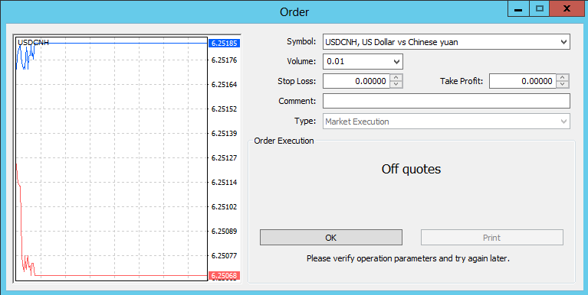Focus the Comment text field
588x295 pixels.
tap(446, 101)
